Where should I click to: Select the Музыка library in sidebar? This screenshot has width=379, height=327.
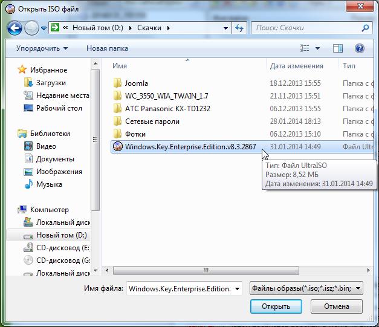point(49,184)
